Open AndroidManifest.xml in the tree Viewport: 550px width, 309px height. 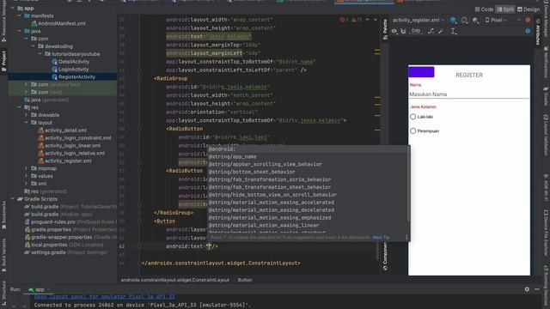pyautogui.click(x=58, y=23)
